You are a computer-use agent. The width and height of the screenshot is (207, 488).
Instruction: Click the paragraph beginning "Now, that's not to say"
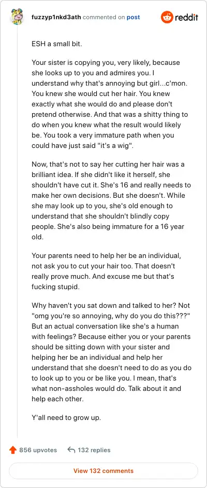click(111, 201)
